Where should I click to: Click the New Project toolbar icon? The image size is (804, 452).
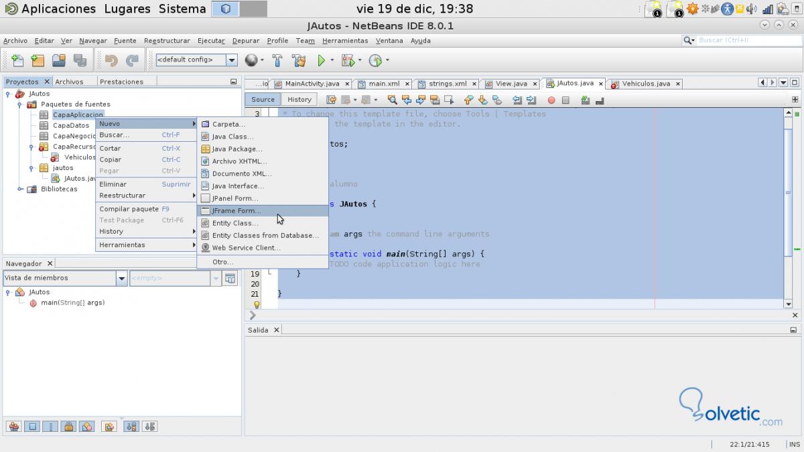click(38, 60)
